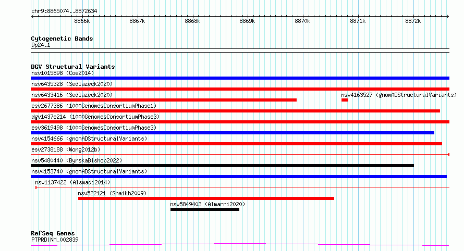Open variant label esv2738188 (Wong2012b)
Screen dimensions: 464x251
[x=66, y=149]
